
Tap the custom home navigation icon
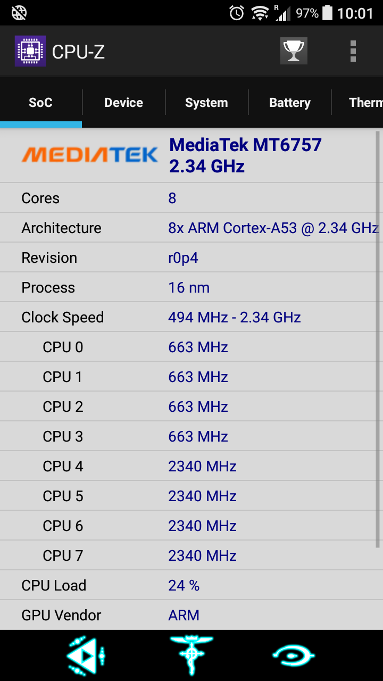pos(191,655)
